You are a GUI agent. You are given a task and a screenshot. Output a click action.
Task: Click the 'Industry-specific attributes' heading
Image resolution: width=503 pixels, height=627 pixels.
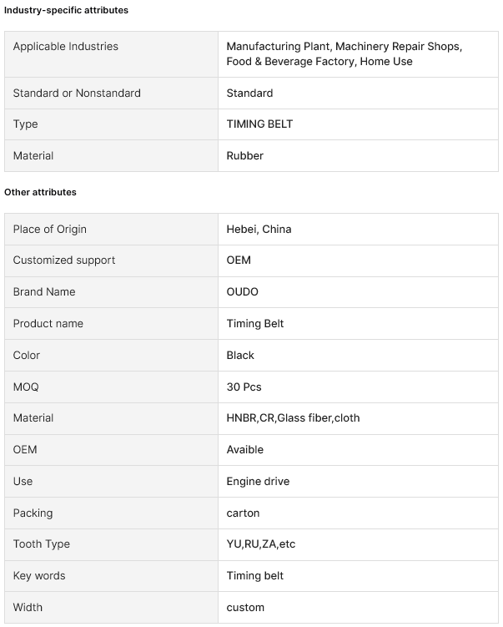67,10
